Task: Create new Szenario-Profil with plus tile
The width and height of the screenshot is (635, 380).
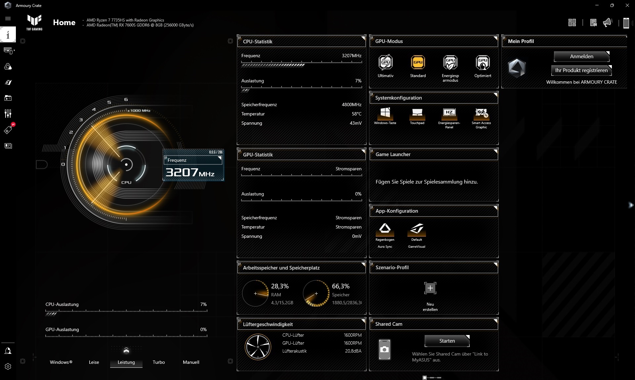Action: click(x=430, y=288)
